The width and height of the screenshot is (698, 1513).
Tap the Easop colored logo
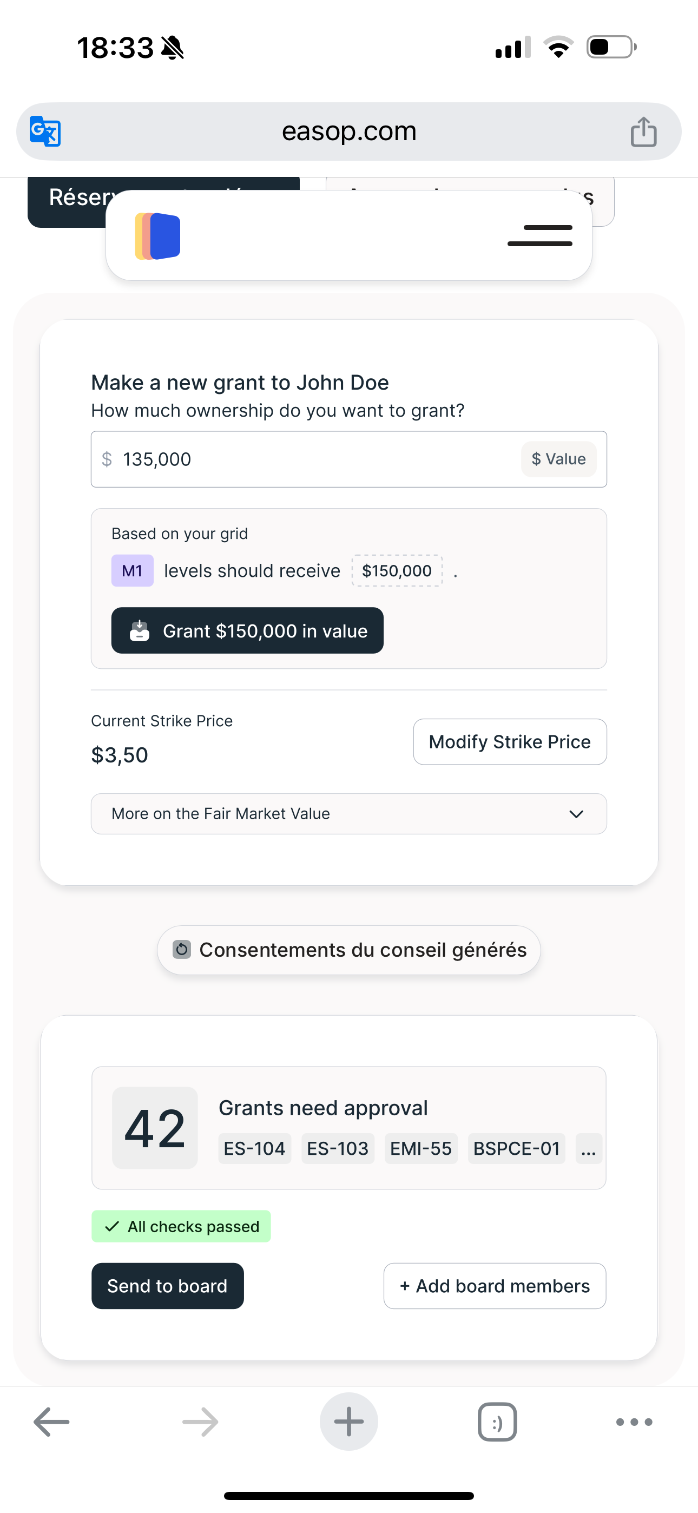click(x=158, y=236)
